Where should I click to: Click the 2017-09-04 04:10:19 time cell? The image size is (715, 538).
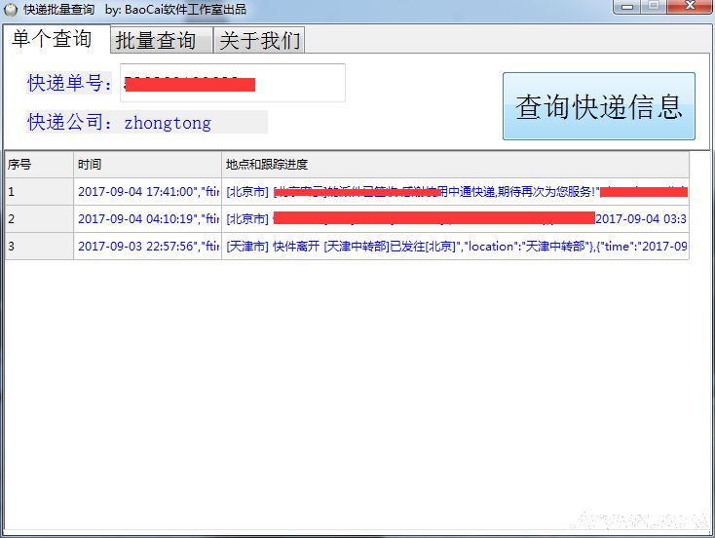[147, 219]
